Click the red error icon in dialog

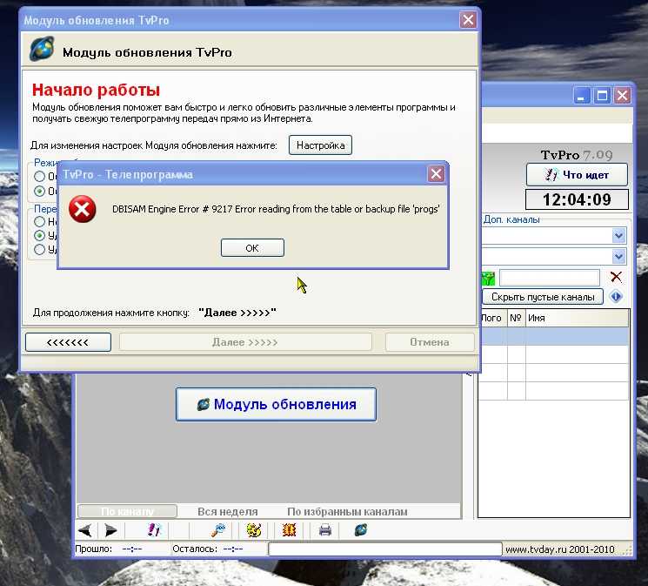[x=83, y=209]
